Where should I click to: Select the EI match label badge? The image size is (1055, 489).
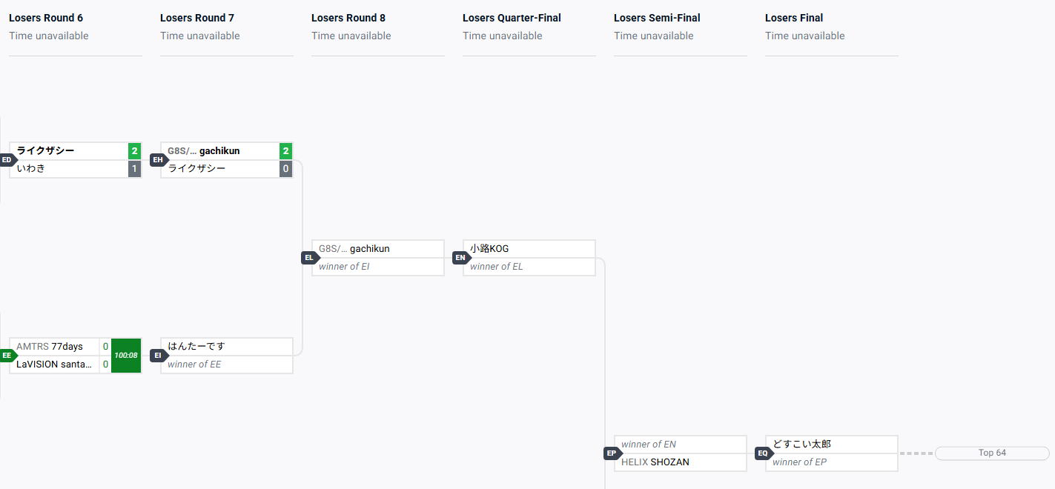coord(159,356)
